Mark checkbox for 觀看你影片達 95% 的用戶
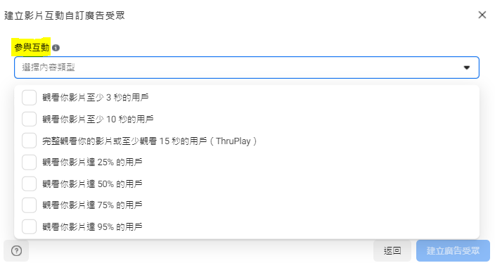Image resolution: width=495 pixels, height=263 pixels. (29, 226)
